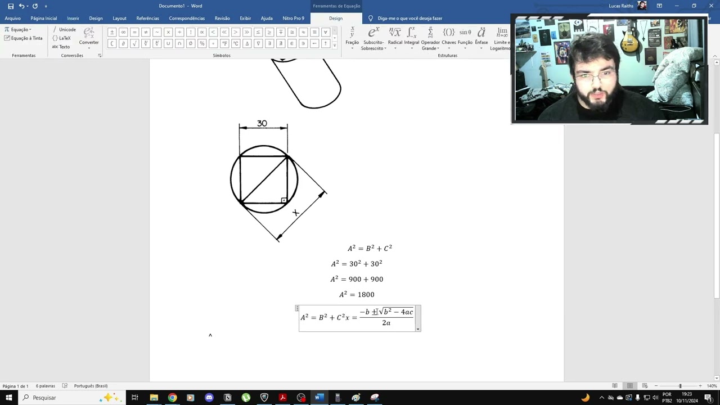The width and height of the screenshot is (720, 405).
Task: Insert the empty set symbol
Action: tap(191, 43)
